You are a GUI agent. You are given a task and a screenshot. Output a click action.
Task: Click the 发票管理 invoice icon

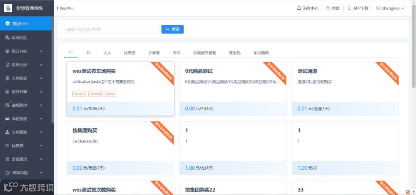pos(7,159)
